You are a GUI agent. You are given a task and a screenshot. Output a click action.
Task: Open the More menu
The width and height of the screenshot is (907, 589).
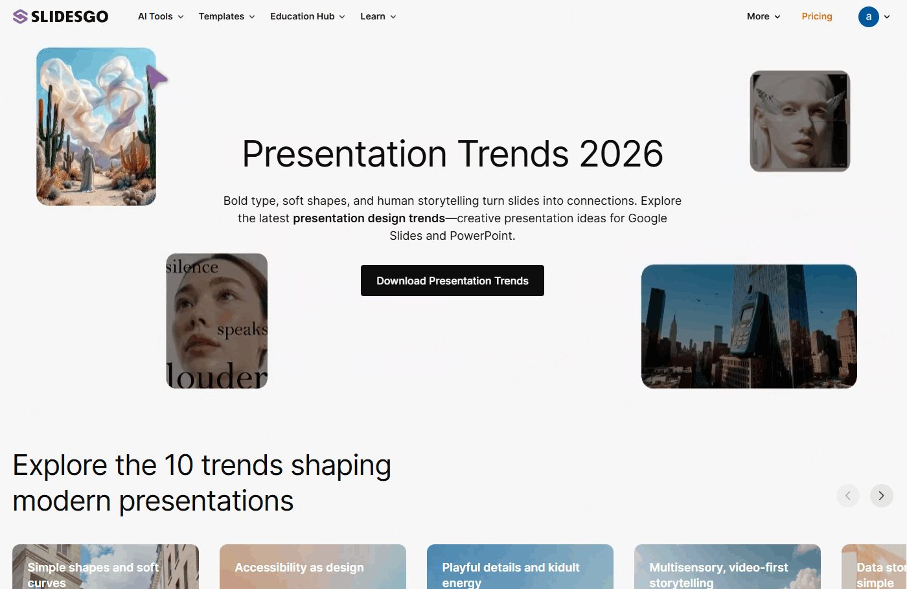[x=764, y=16]
